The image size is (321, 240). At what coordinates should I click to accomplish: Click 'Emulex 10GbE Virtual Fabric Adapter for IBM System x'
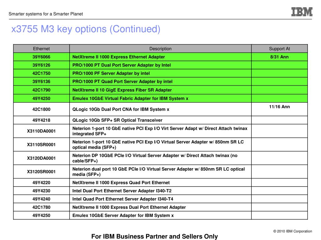(130, 98)
